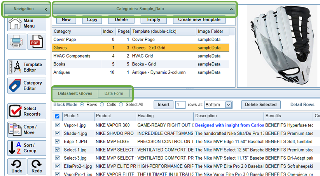
Task: Switch to the Data Form tab
Action: (x=114, y=93)
